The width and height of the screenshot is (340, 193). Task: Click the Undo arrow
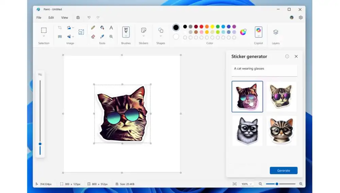(x=89, y=18)
